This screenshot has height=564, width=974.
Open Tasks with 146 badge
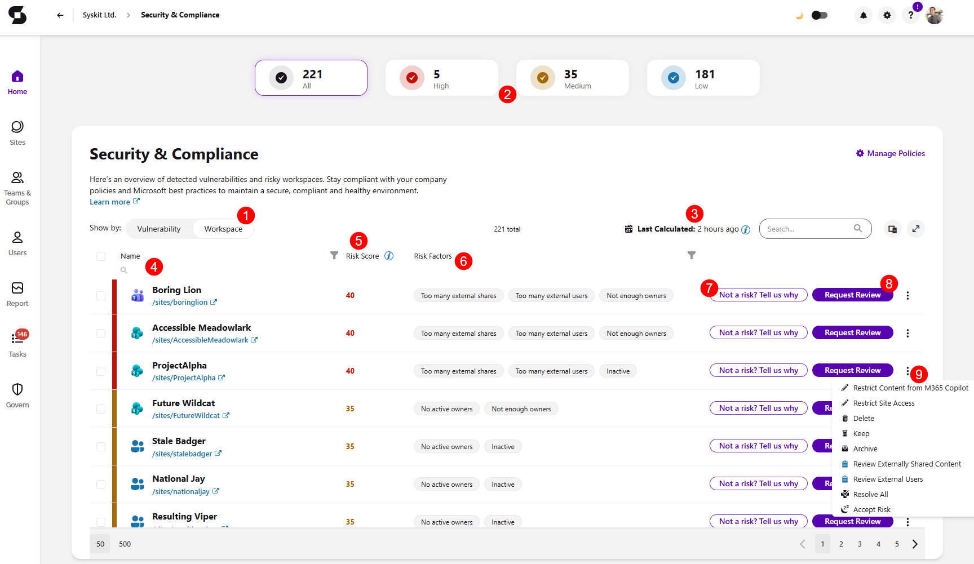17,344
